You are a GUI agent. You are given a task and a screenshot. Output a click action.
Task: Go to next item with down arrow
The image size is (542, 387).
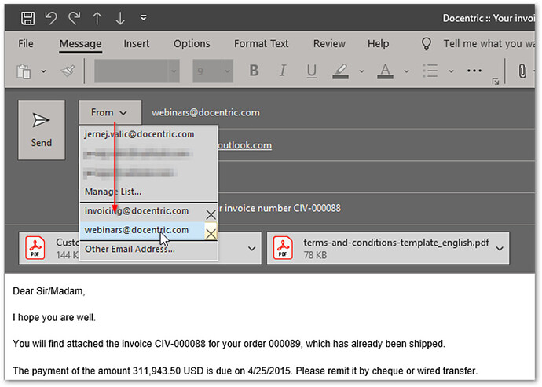click(119, 17)
